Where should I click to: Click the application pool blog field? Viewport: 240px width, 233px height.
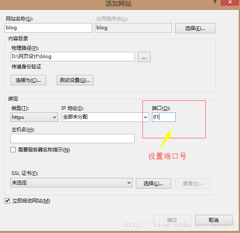pos(133,28)
